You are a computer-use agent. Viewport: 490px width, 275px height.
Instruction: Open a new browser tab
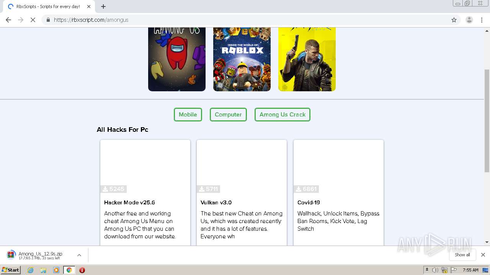(103, 6)
